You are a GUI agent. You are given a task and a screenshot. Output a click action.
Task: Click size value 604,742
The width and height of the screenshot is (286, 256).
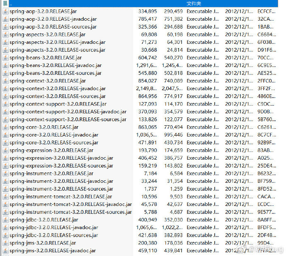[148, 57]
